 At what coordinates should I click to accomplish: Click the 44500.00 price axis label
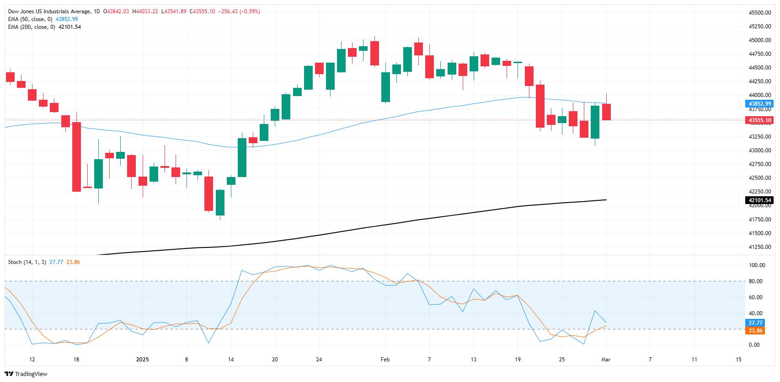(759, 68)
